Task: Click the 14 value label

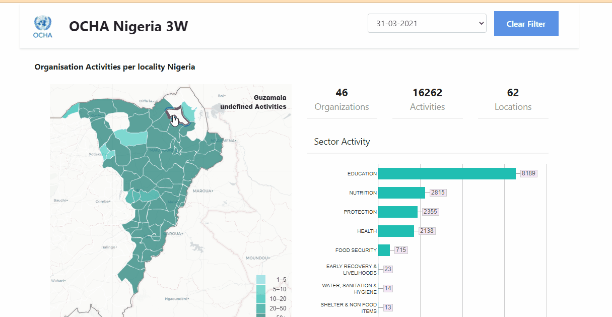Action: click(388, 288)
